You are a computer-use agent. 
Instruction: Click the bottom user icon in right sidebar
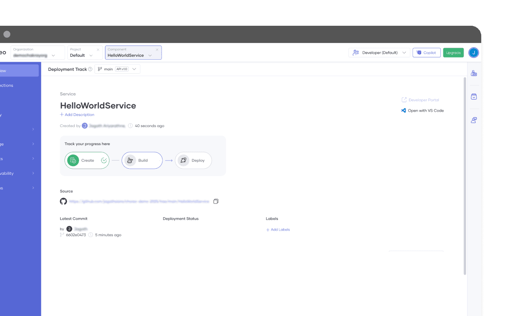click(x=473, y=120)
